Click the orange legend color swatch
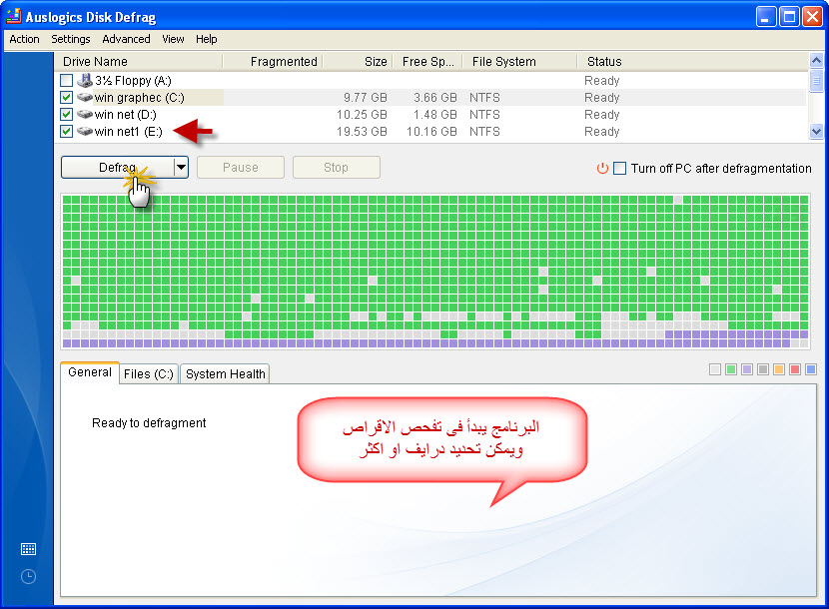This screenshot has height=609, width=829. pyautogui.click(x=779, y=369)
